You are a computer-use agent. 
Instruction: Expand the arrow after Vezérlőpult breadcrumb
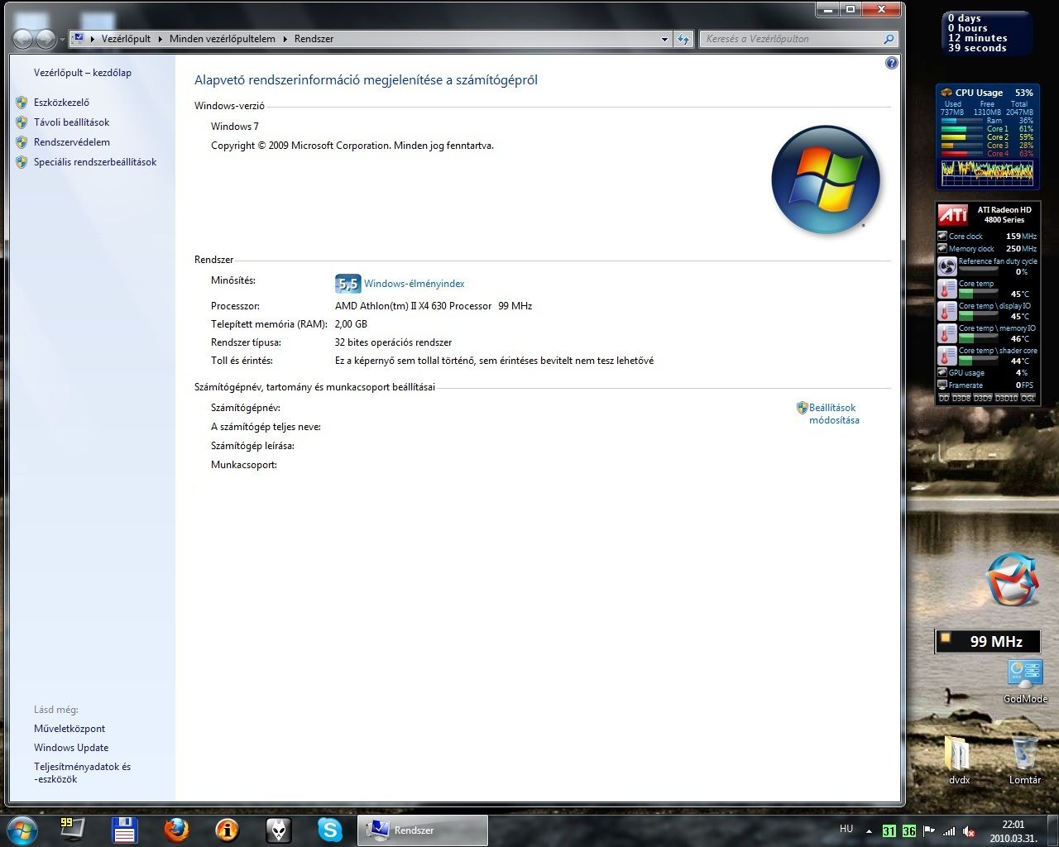coord(161,39)
